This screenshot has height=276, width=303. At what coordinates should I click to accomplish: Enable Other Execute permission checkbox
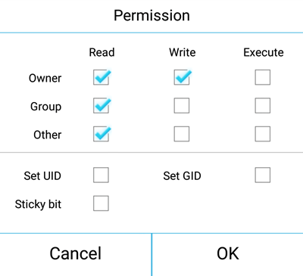point(263,134)
